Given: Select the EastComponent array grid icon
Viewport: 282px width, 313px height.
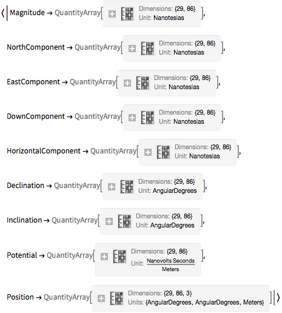Looking at the screenshot, I should pos(143,83).
